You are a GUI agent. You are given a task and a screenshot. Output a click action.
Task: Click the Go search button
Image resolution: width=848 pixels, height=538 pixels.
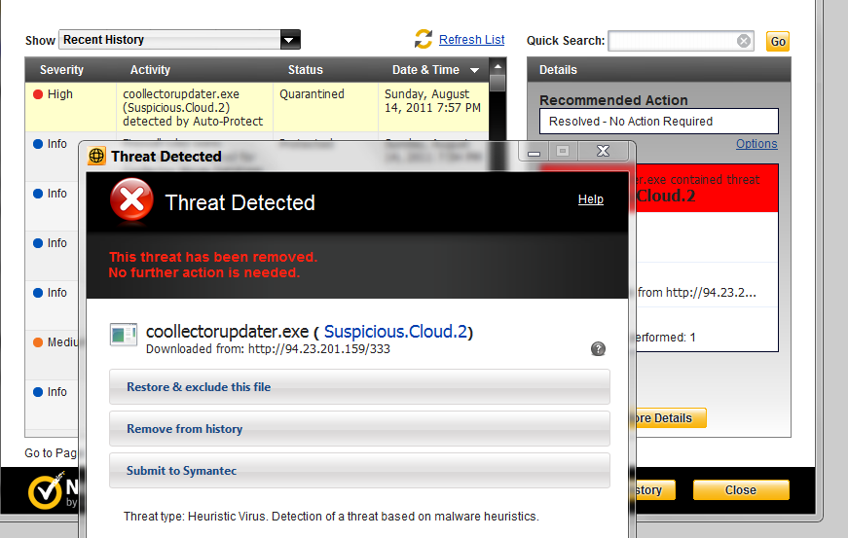pyautogui.click(x=778, y=42)
